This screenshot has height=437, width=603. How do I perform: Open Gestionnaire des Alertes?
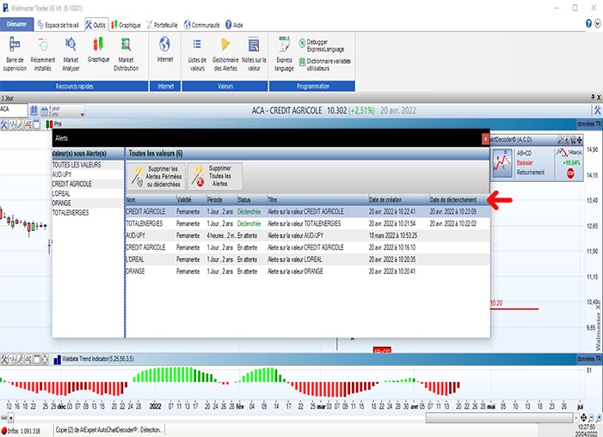click(x=225, y=54)
